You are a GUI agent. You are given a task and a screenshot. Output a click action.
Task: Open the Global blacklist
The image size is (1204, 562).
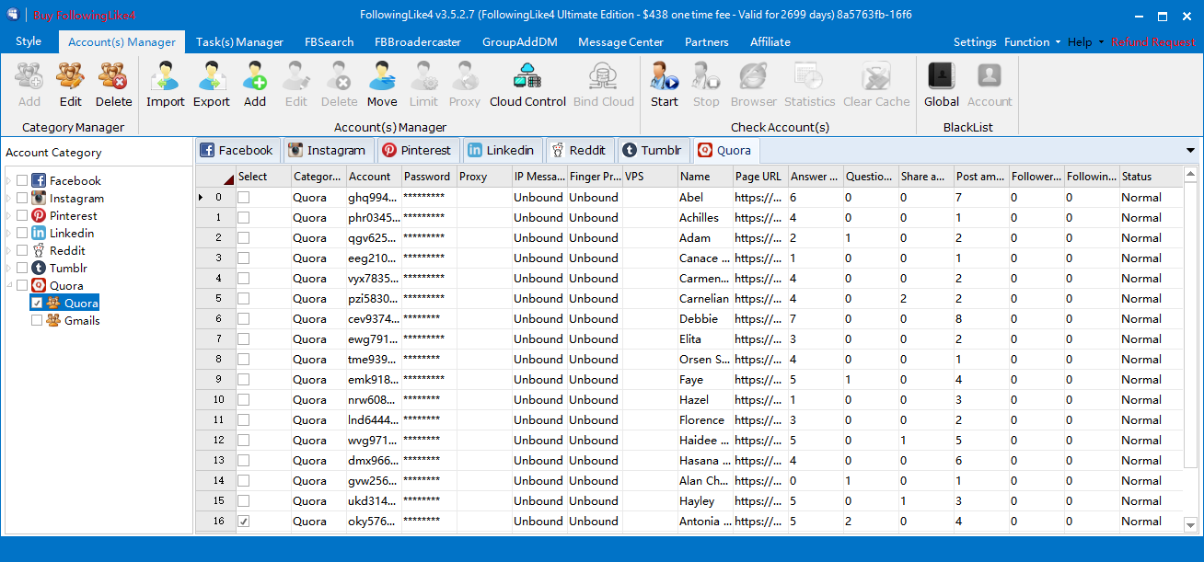point(942,85)
